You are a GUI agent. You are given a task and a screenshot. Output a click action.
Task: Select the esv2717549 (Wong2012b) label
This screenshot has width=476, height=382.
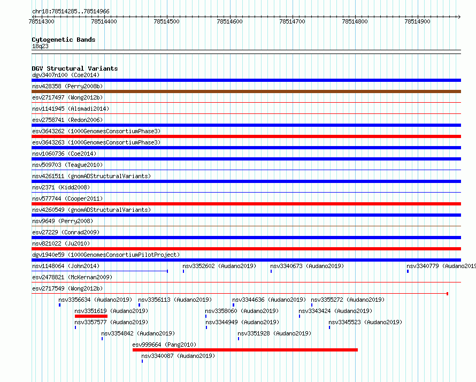click(67, 288)
